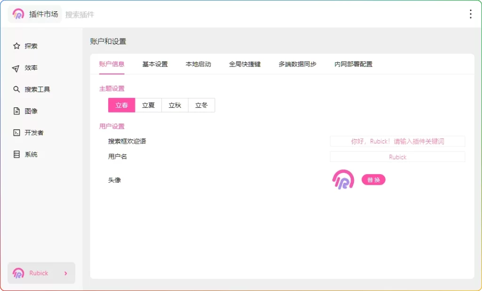Switch to 多端数据同步 settings
The image size is (482, 291).
[x=297, y=64]
